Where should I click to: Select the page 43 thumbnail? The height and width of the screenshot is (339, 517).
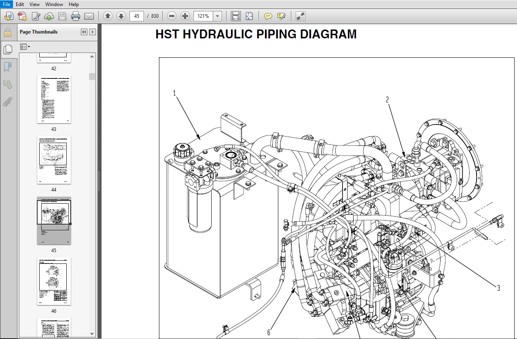point(54,99)
